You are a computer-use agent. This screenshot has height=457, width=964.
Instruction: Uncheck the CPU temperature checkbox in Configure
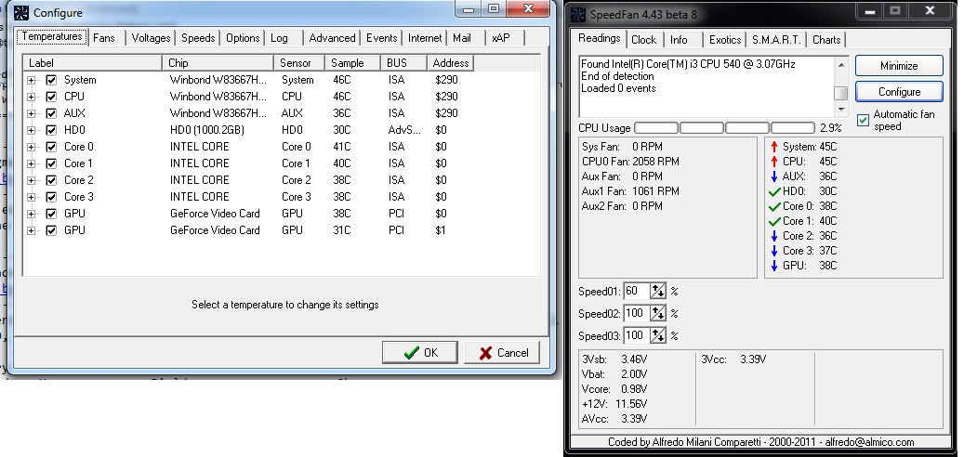pos(52,97)
